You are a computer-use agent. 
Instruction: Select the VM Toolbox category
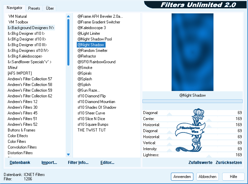click(18, 22)
